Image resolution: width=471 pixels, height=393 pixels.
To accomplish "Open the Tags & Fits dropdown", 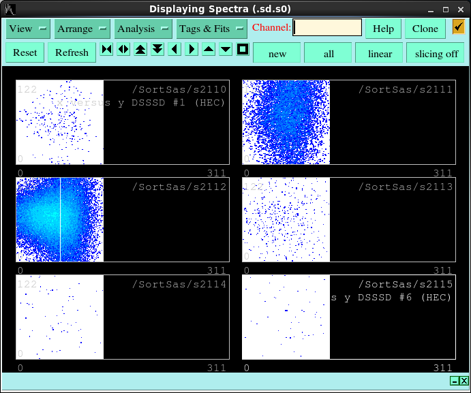I will 211,29.
